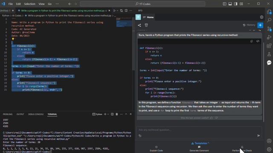Close the Fibonacci Python file tab

109,11
